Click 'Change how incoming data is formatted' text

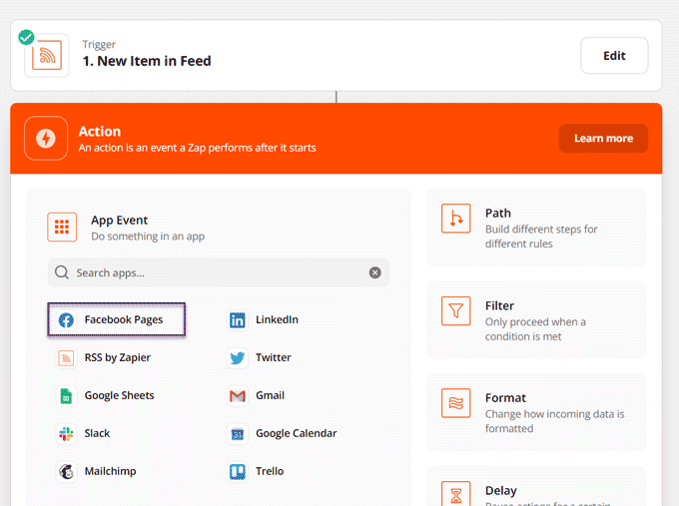coord(555,421)
